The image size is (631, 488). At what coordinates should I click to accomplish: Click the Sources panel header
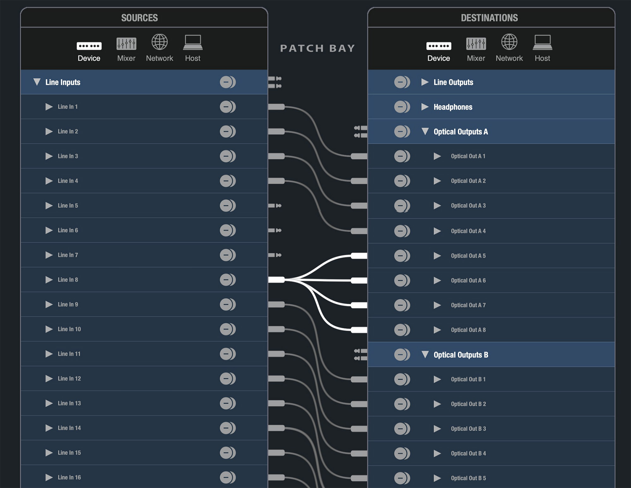(x=139, y=18)
